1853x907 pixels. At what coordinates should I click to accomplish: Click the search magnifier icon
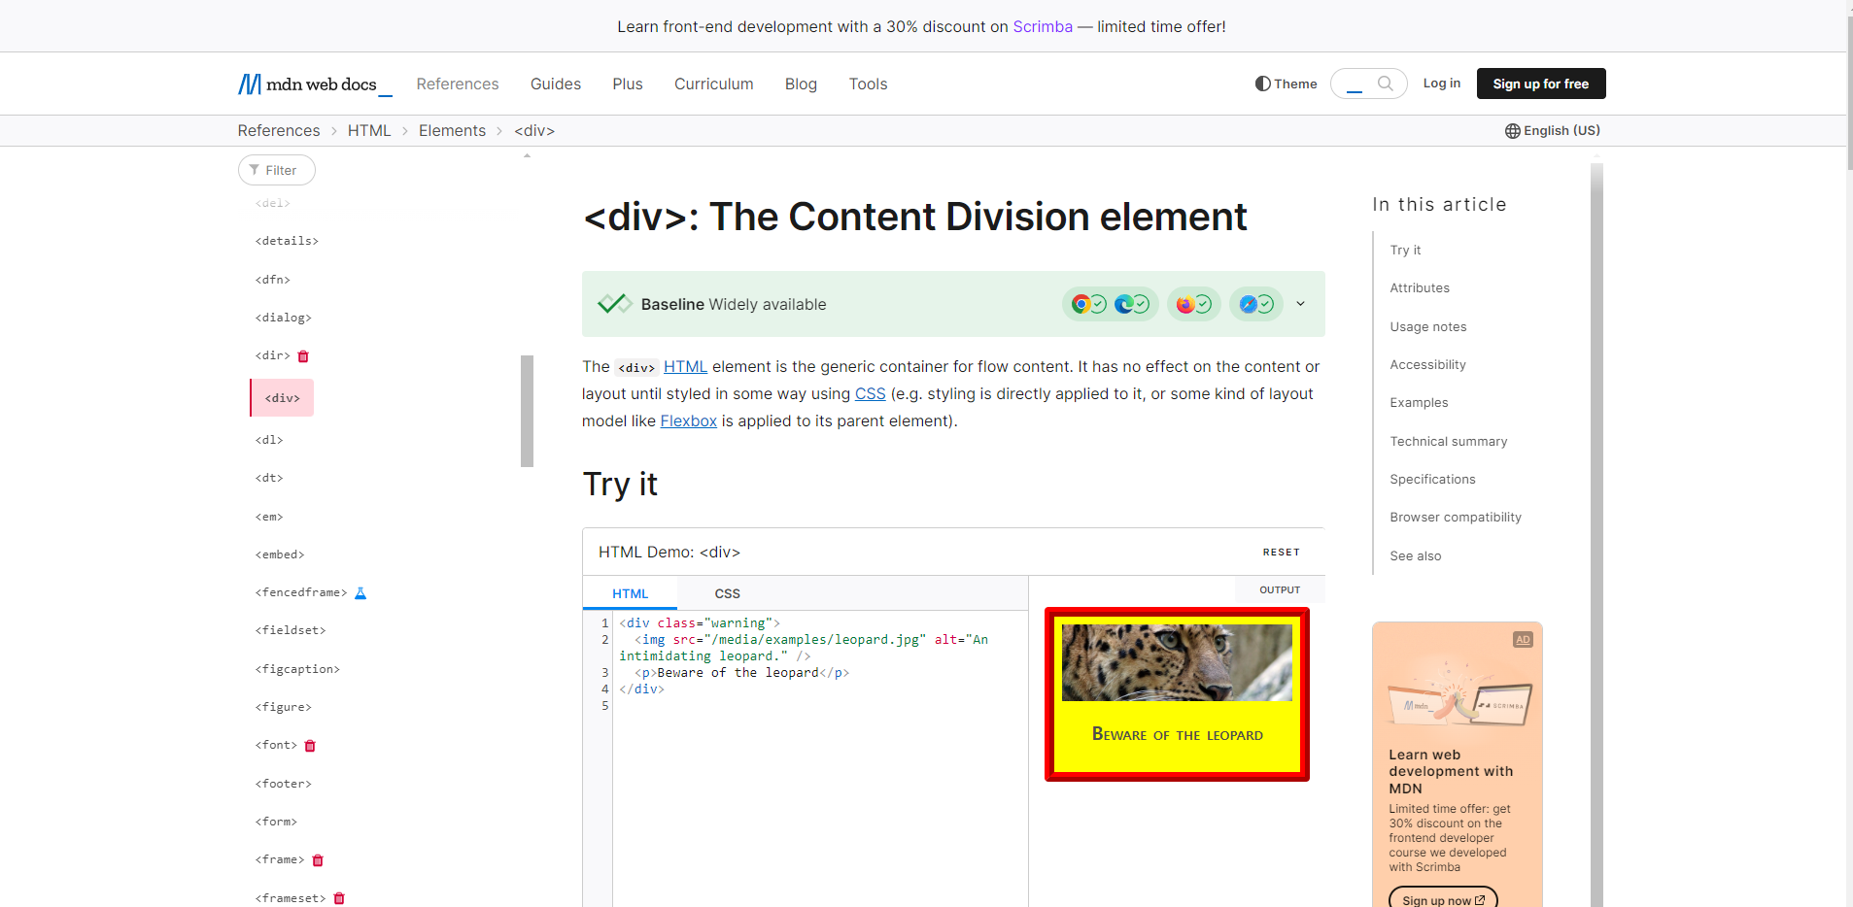1386,84
